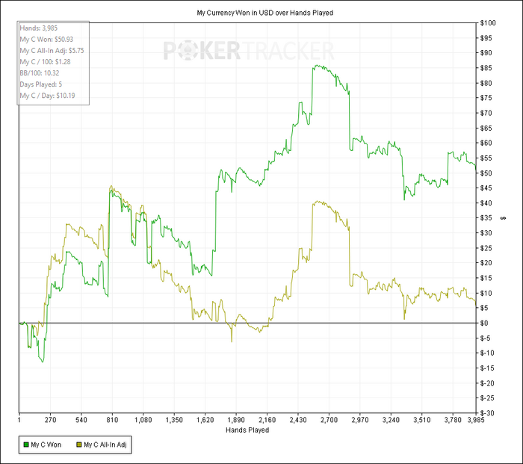
Task: Click the $100 y-axis label
Action: [x=488, y=23]
